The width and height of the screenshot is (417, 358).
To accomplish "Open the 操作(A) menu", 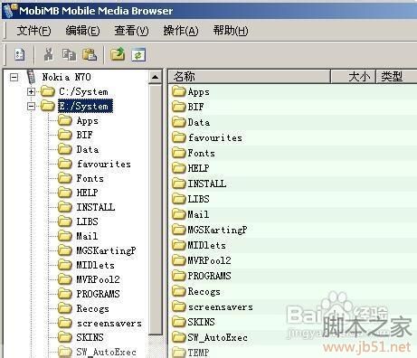I will click(x=181, y=31).
